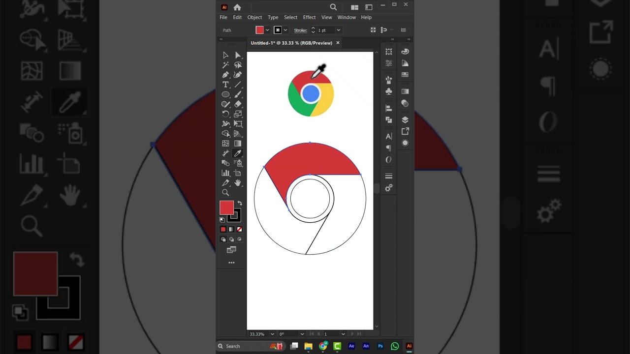Open the Object menu
This screenshot has height=354, width=630.
tap(254, 17)
